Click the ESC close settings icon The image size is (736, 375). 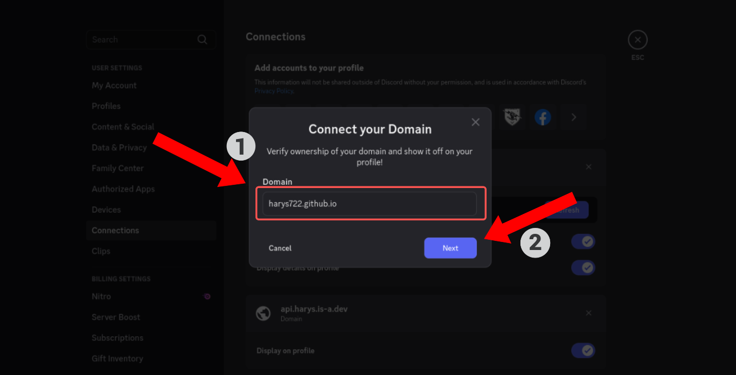coord(637,40)
